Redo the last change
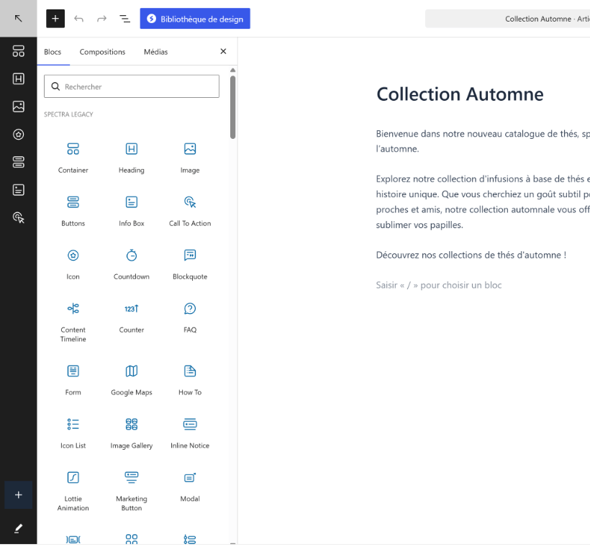This screenshot has width=590, height=547. click(101, 19)
